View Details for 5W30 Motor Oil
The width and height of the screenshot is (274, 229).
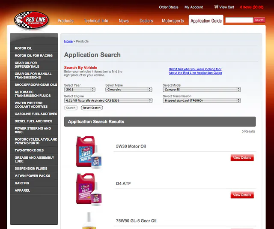pyautogui.click(x=242, y=158)
